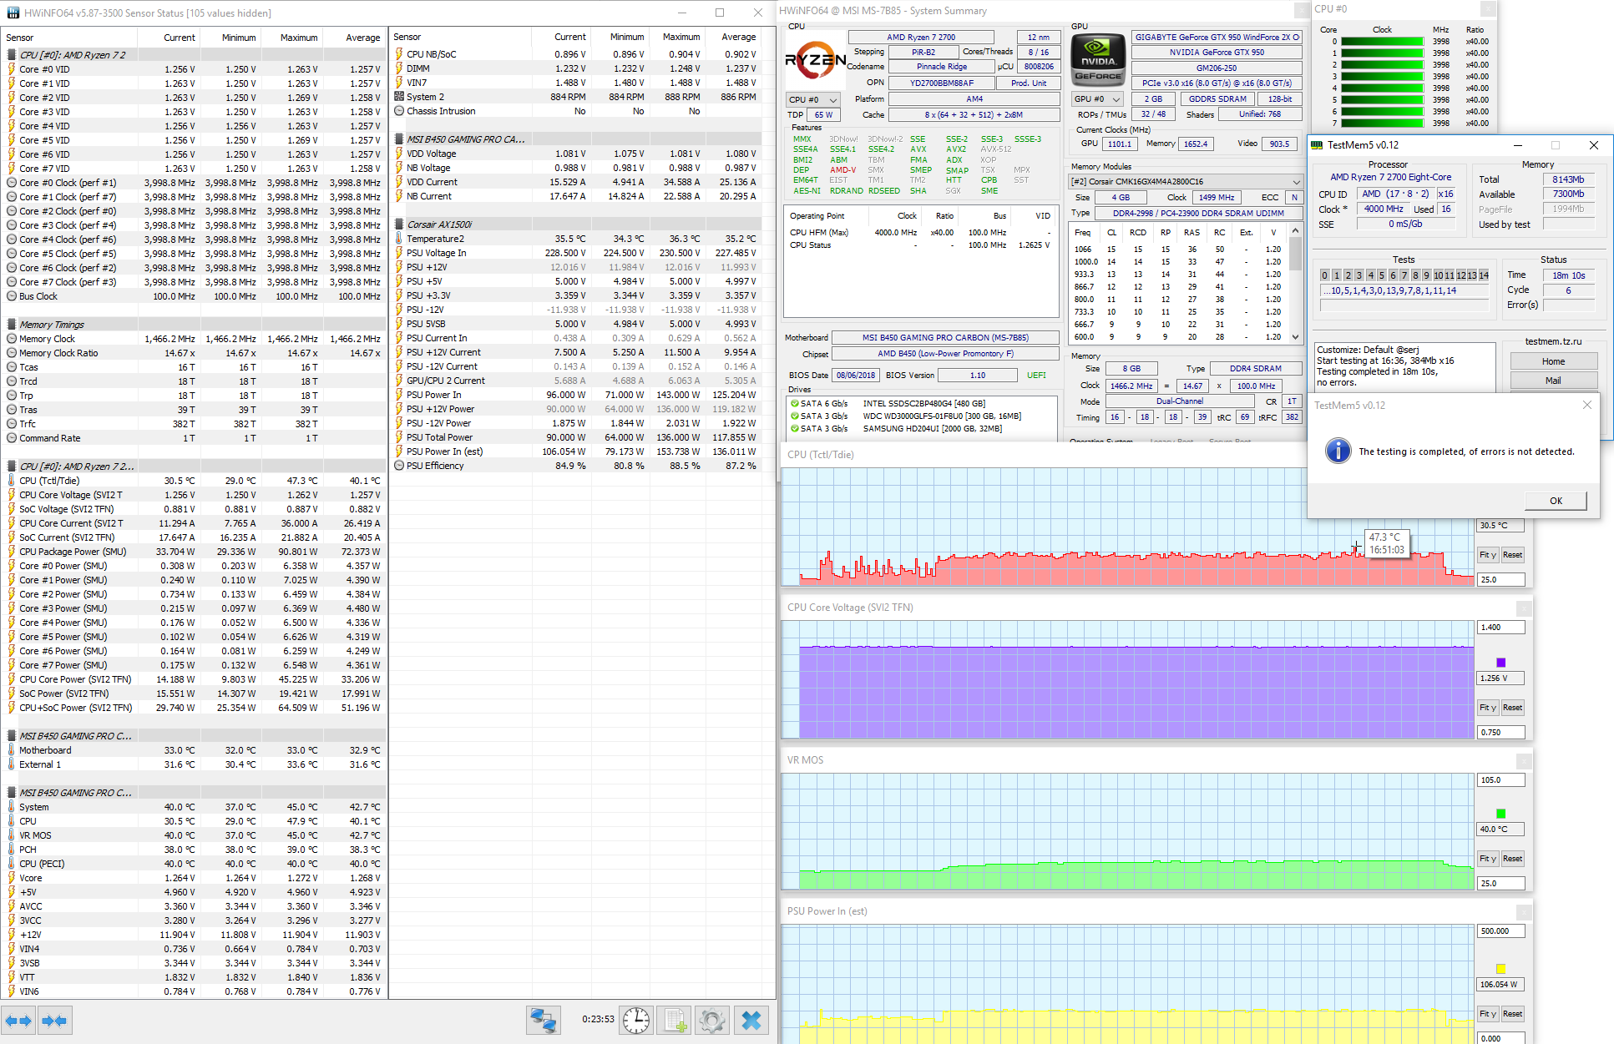Click purple color swatch of CPU Core Voltage graph

[1500, 662]
